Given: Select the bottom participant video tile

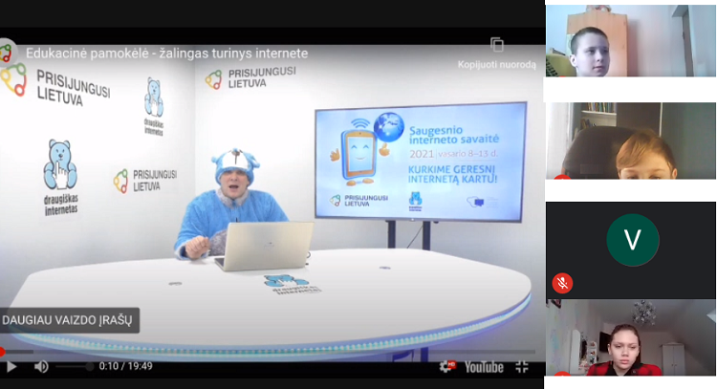Looking at the screenshot, I should [x=631, y=337].
